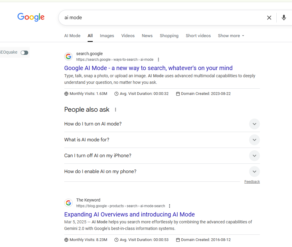This screenshot has height=247, width=292.
Task: Clear the search box with X icon
Action: point(269,18)
